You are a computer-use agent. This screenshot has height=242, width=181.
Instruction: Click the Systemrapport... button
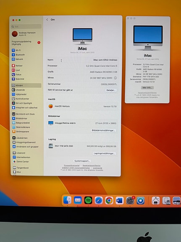(82, 161)
